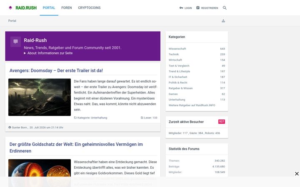Screen dimensions: 300x187
Task: Click the 937 visitor count badge
Action: coord(222,121)
